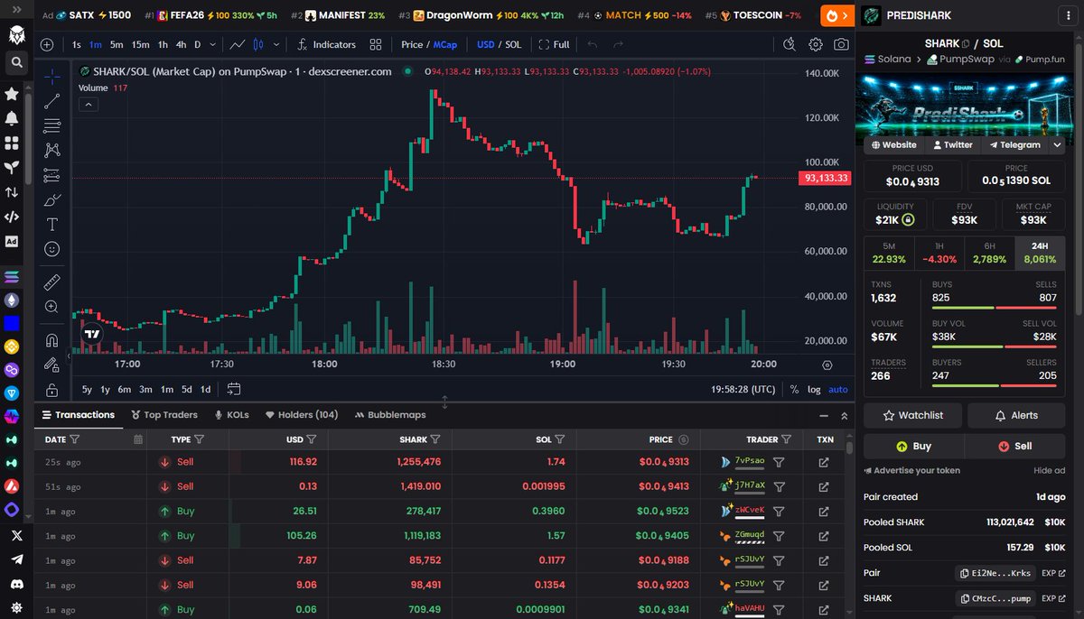Switch chart denomination to SOL
This screenshot has height=619, width=1084.
(513, 44)
